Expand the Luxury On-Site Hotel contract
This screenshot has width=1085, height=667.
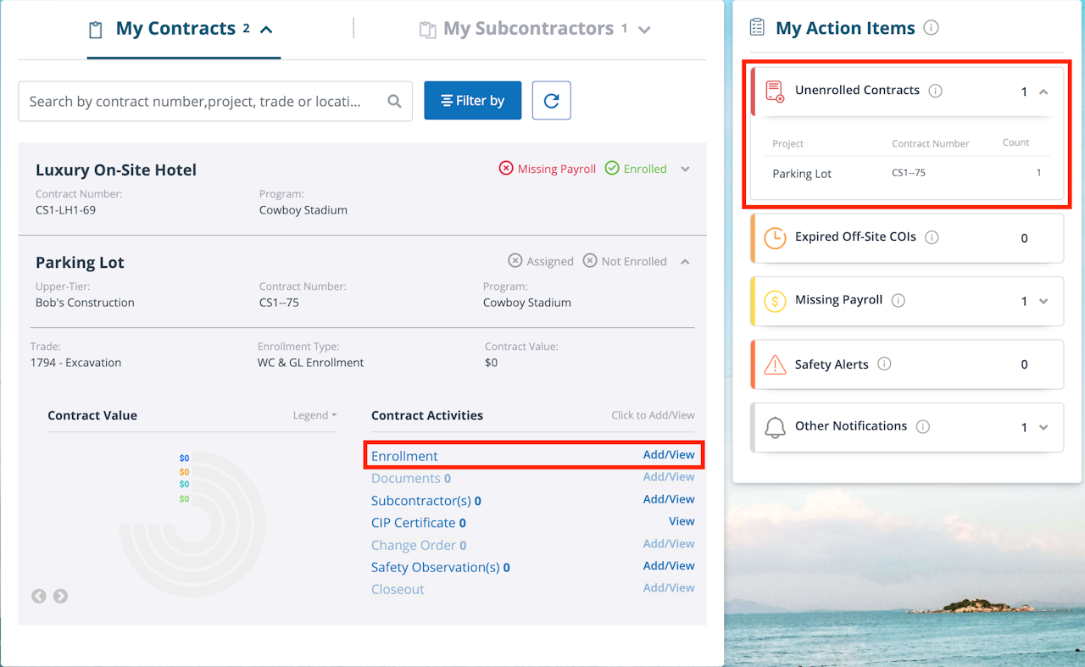(685, 169)
